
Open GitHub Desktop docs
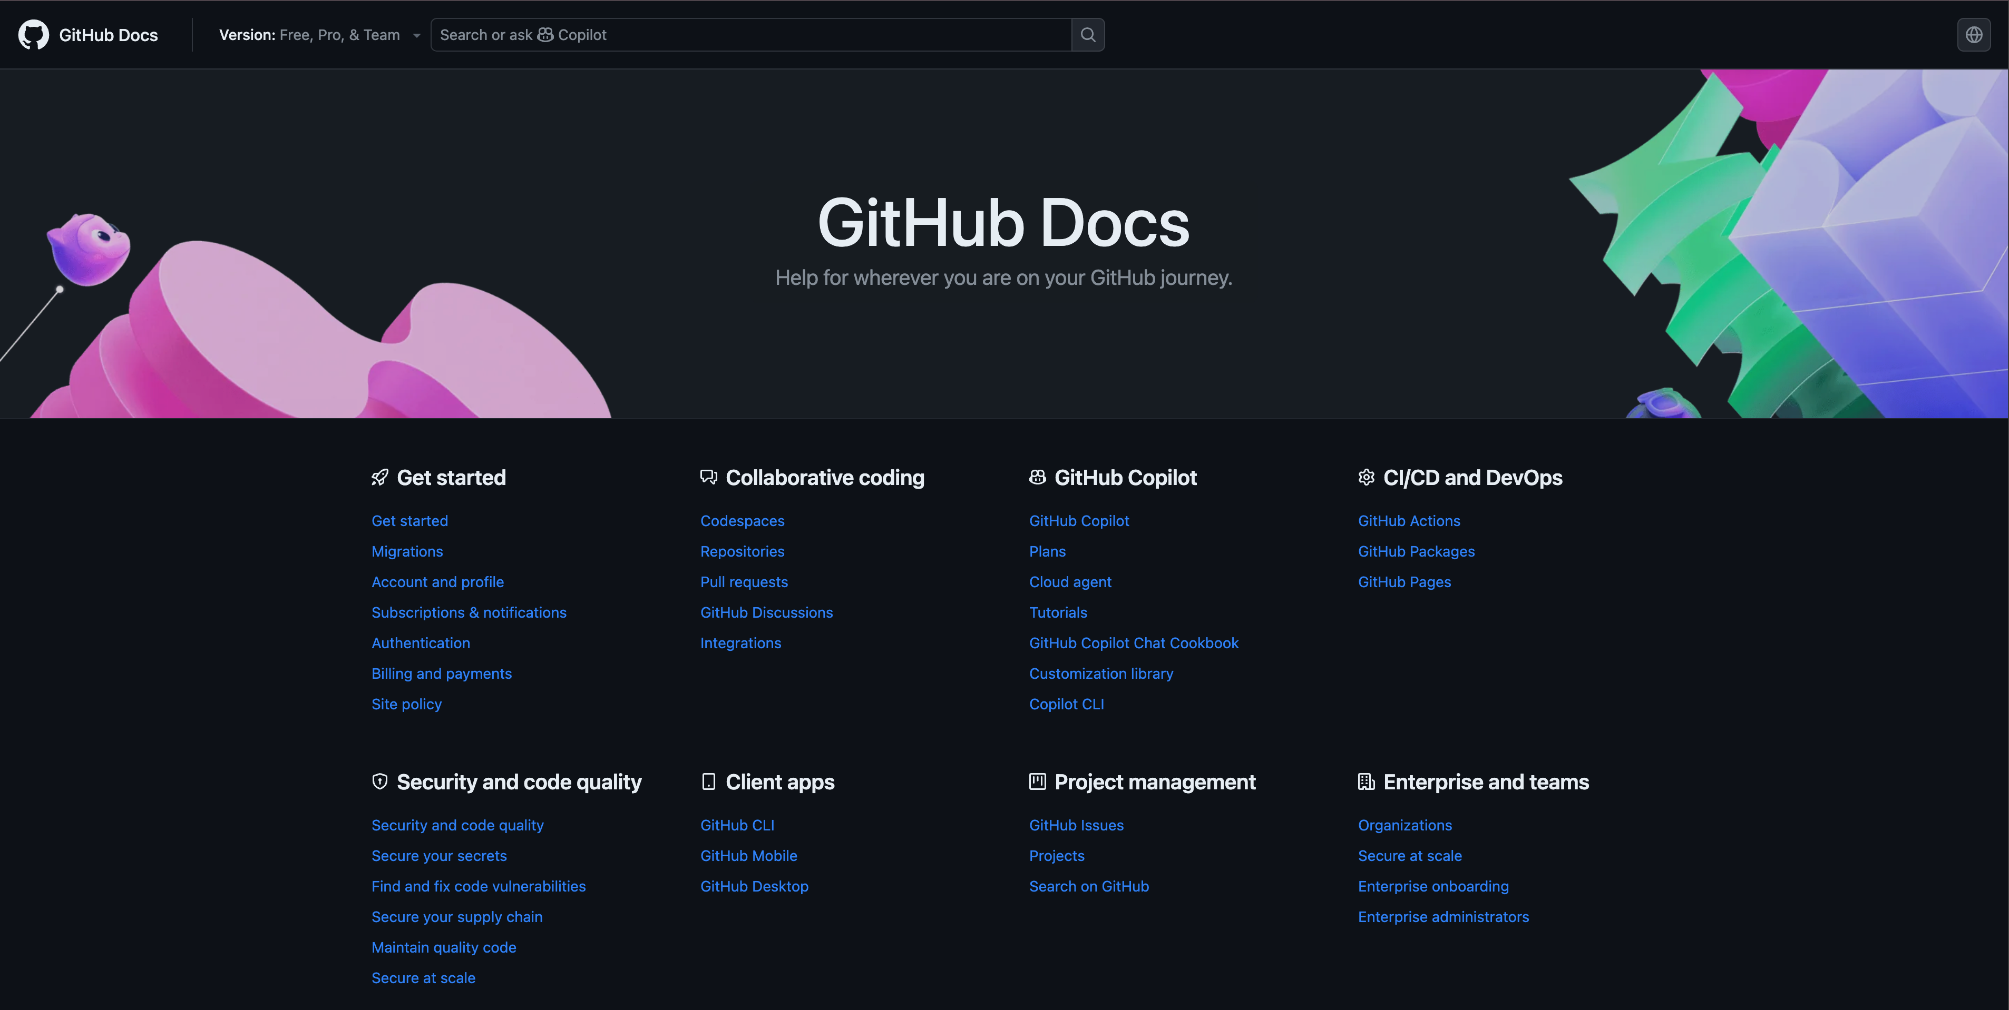754,886
